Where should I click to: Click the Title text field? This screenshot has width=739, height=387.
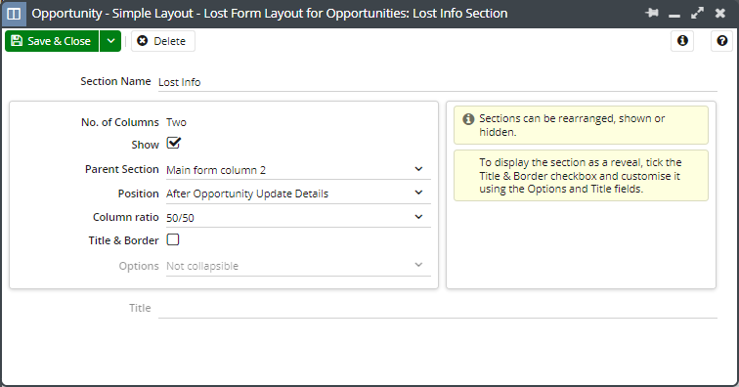(x=437, y=308)
